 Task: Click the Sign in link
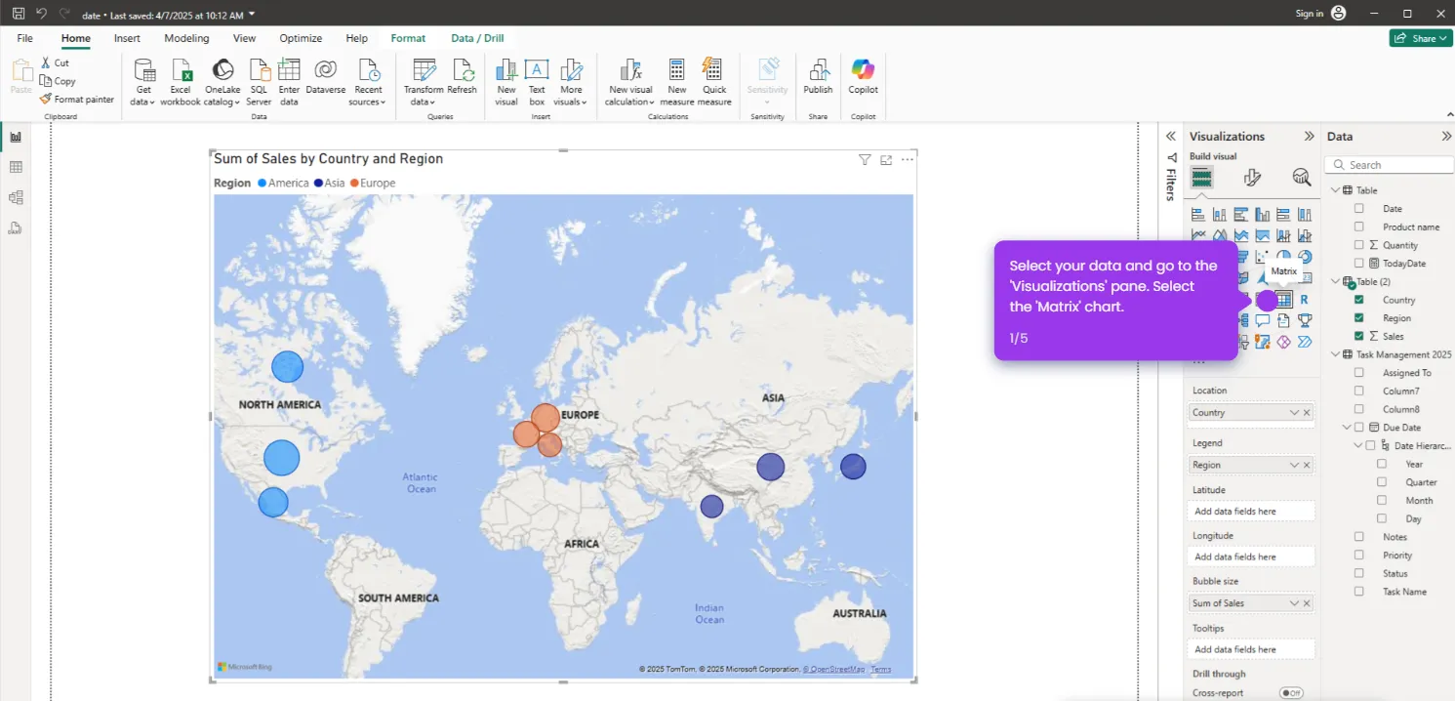point(1309,14)
